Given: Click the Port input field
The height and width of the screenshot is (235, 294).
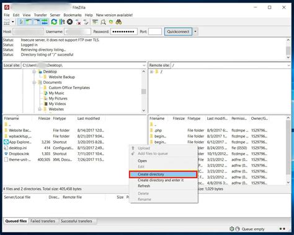Looking at the screenshot, I should 155,32.
